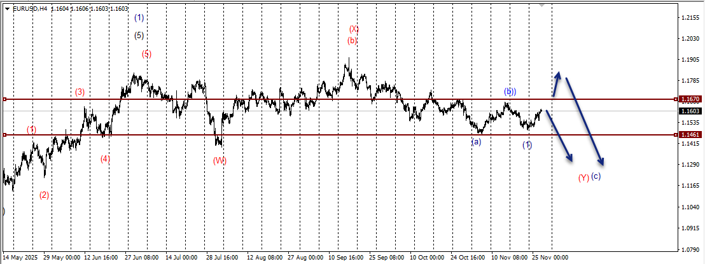Click the 1.1415 price axis value
Viewport: 705px width, 264px height.
(x=690, y=144)
